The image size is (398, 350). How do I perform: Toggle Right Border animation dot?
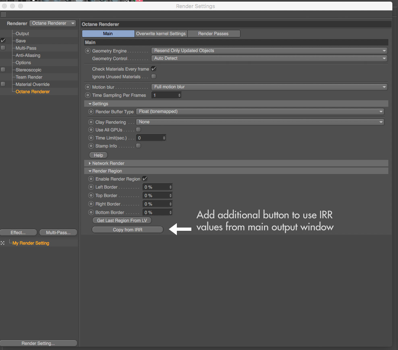tap(91, 204)
